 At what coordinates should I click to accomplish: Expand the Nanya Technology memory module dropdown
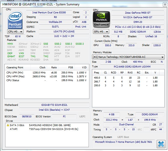(x=128, y=57)
